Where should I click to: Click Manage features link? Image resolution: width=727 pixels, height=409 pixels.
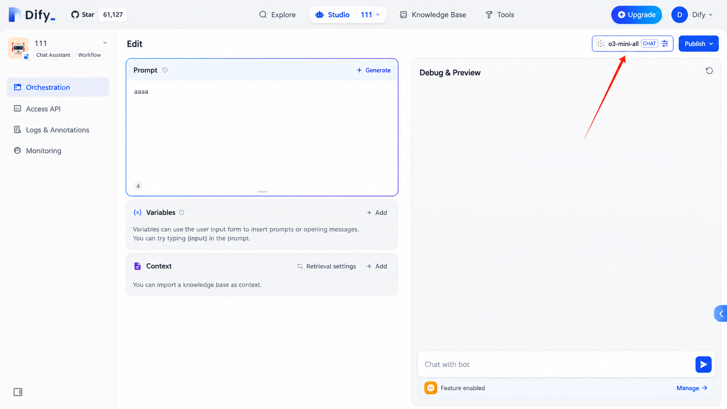click(692, 388)
